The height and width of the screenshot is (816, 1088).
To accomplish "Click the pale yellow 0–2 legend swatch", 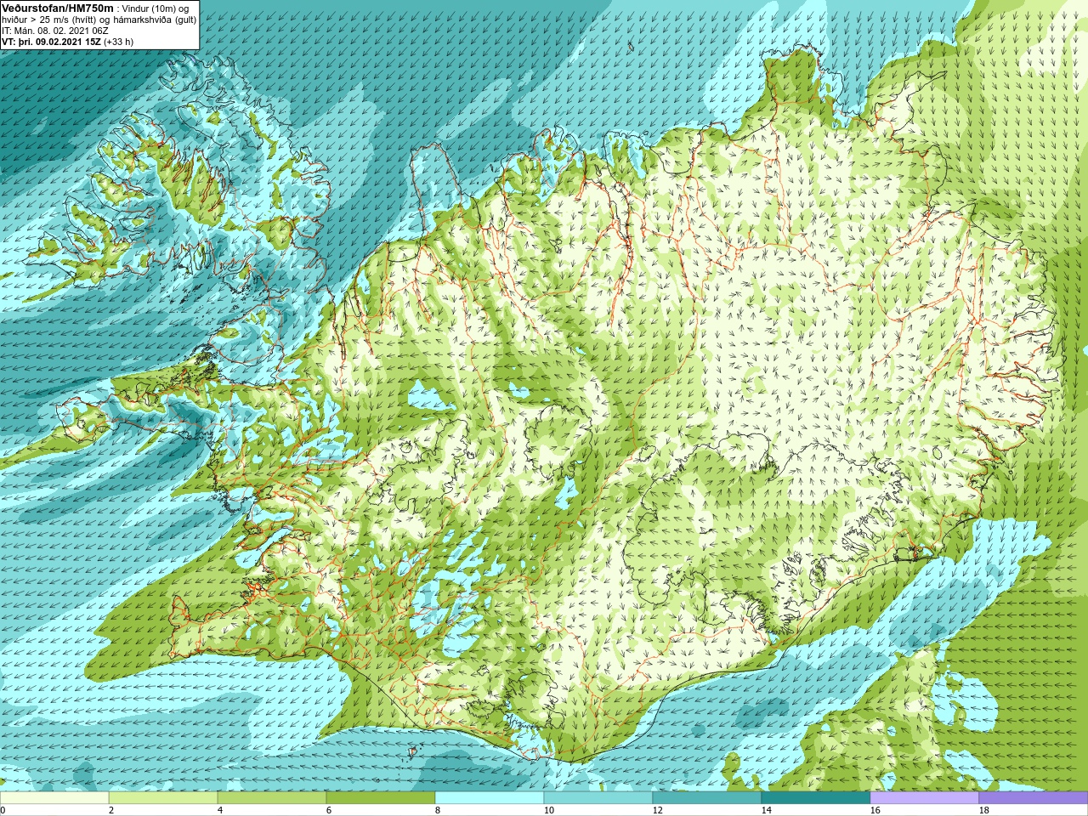I will tap(54, 798).
